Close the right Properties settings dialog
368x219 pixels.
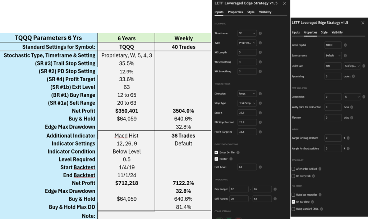point(363,23)
